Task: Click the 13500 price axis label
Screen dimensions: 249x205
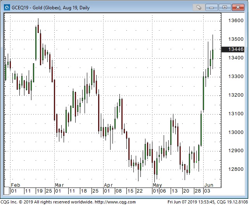Action: pos(236,39)
